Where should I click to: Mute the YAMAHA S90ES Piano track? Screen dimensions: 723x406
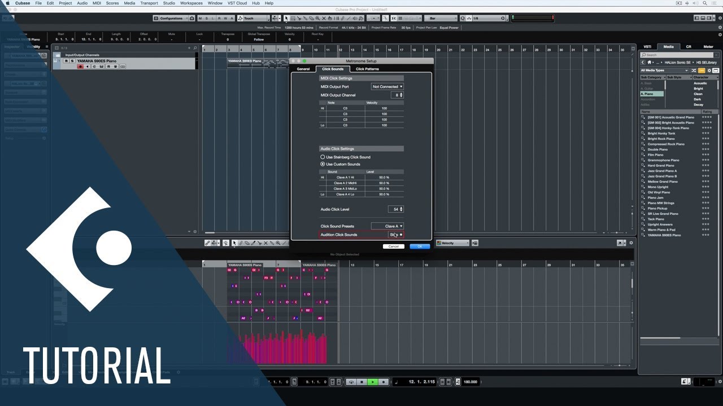(x=66, y=61)
